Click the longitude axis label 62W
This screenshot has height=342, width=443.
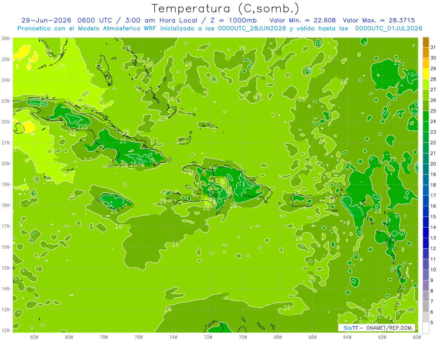coord(382,337)
